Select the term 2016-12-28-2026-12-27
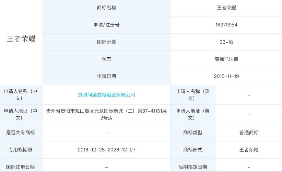 (x=106, y=150)
